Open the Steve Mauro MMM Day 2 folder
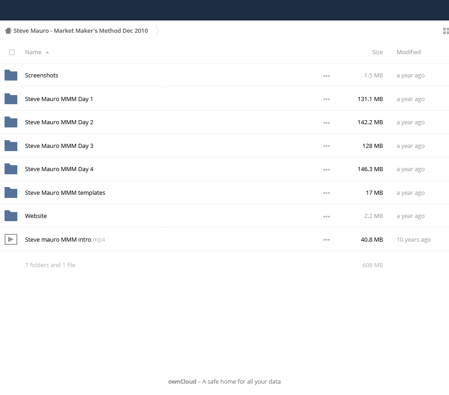The image size is (449, 395). [x=59, y=122]
